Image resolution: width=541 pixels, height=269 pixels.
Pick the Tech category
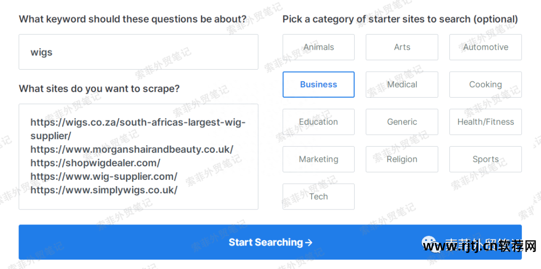coord(319,196)
